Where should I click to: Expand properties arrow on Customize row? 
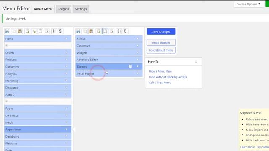tap(137, 46)
